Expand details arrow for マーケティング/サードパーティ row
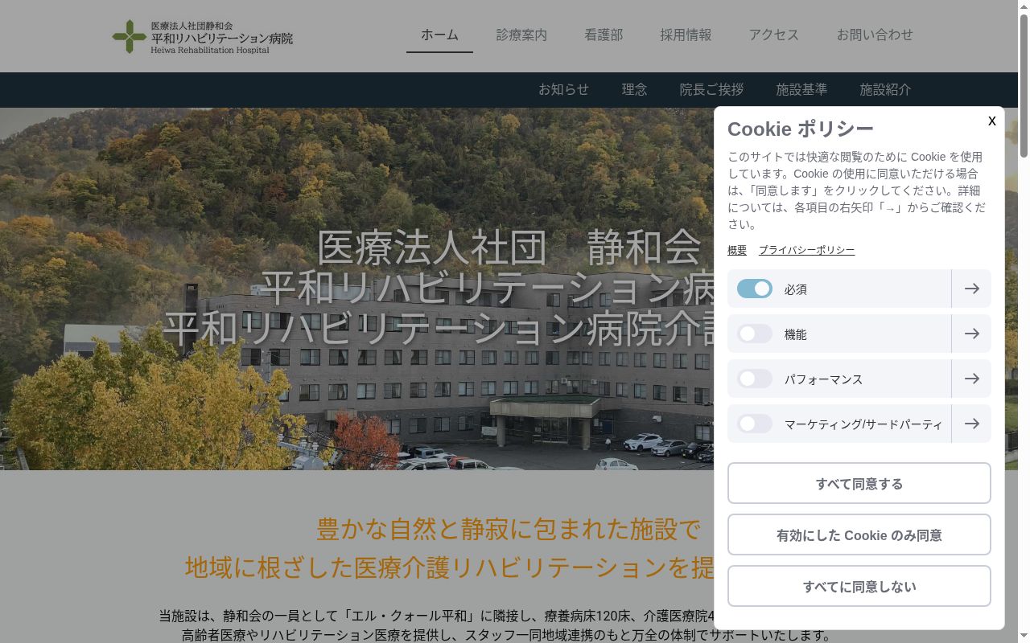This screenshot has height=643, width=1030. coord(971,424)
